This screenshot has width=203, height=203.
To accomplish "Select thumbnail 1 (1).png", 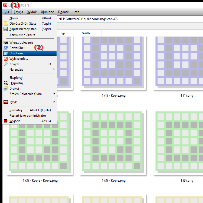I will (x=178, y=63).
